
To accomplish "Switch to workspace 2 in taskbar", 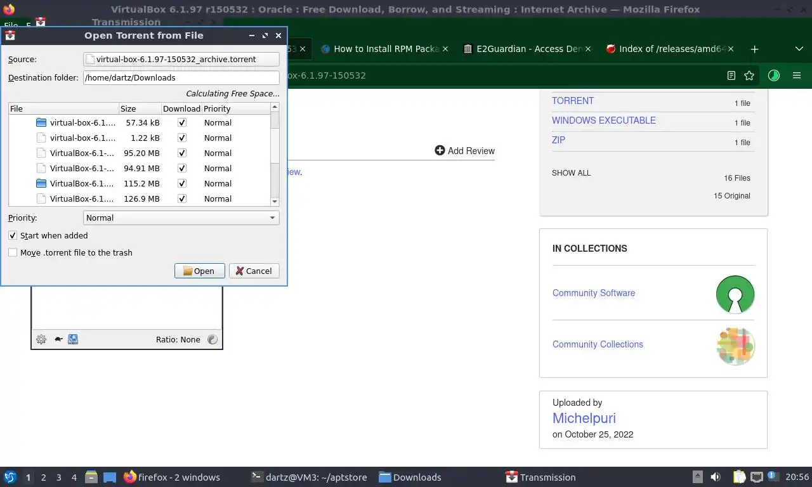I will tap(43, 477).
